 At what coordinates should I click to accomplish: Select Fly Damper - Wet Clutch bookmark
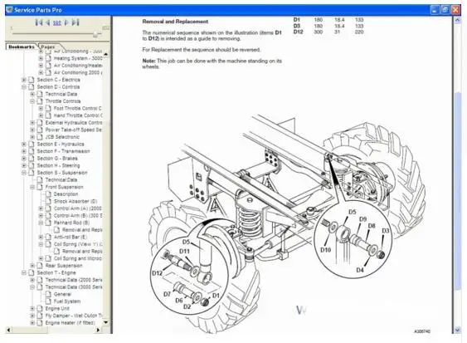(x=74, y=316)
